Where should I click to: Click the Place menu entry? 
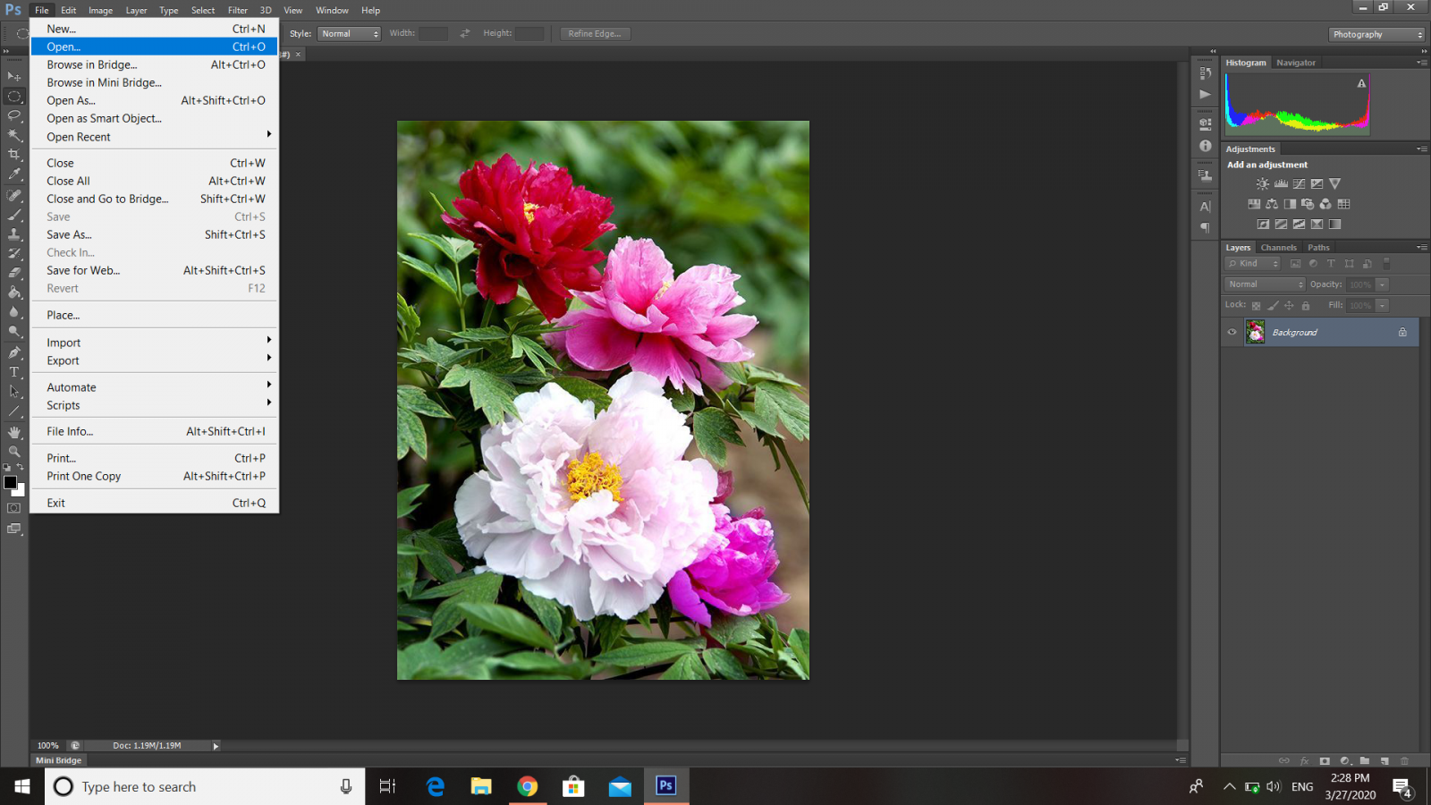point(64,315)
